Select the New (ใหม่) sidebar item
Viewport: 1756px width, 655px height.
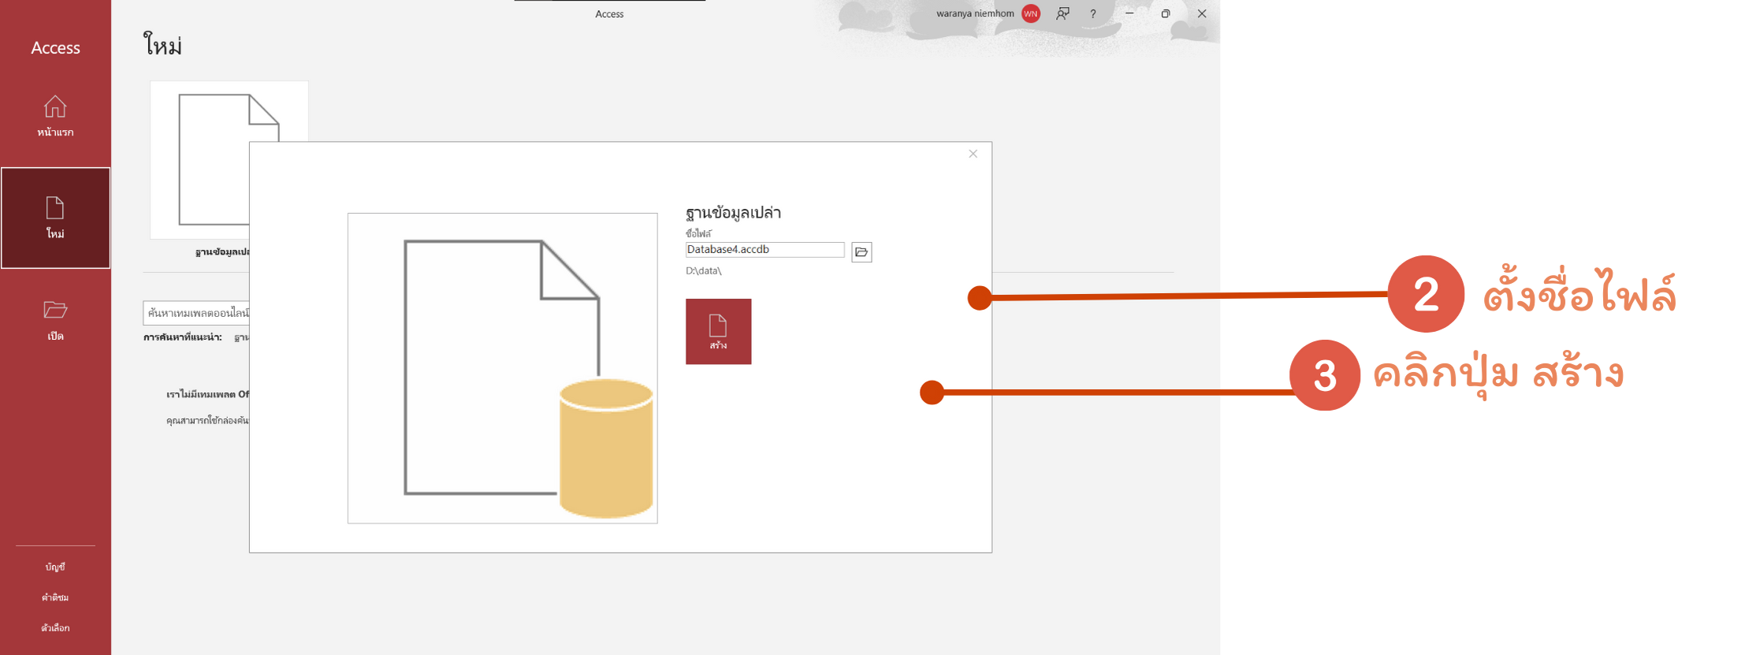tap(55, 218)
